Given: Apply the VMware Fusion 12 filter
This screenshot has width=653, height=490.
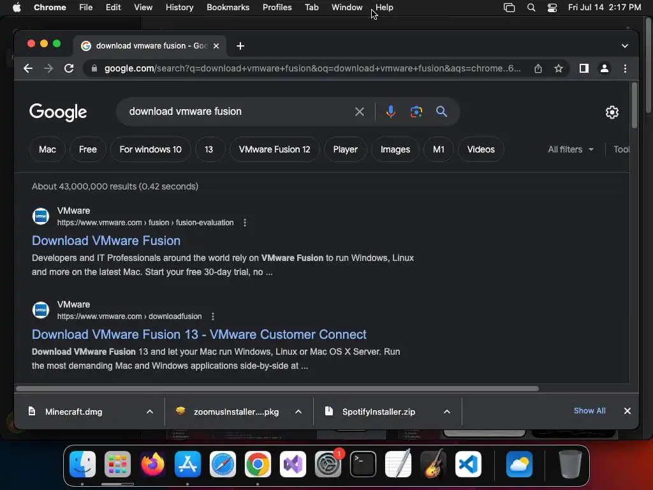Looking at the screenshot, I should (274, 149).
